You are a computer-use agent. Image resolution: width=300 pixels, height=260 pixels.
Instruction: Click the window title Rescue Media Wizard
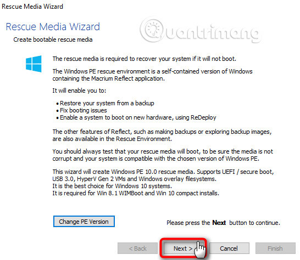32,6
